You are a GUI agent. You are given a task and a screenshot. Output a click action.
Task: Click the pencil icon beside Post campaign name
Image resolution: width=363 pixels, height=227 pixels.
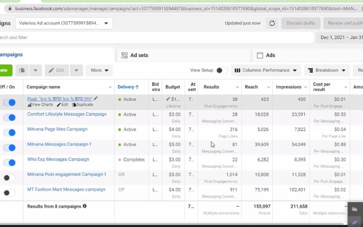(96, 98)
